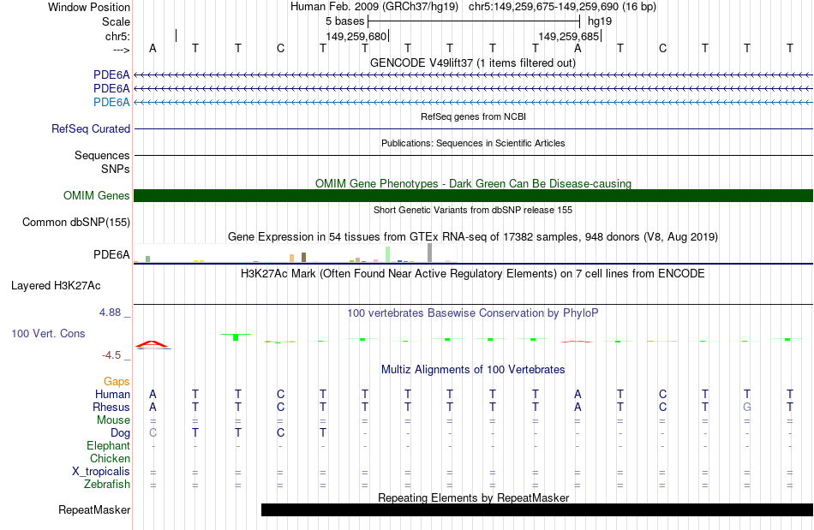Click the Rhesus alignment row label

(111, 407)
